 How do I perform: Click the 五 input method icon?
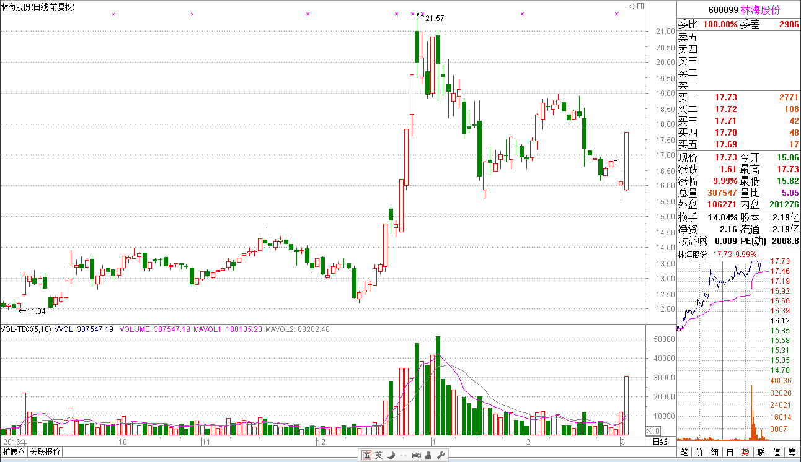coord(367,456)
